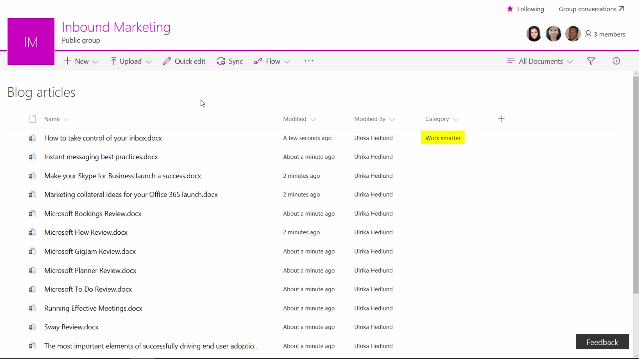
Task: Open the Inbound Marketing site title
Action: point(116,27)
